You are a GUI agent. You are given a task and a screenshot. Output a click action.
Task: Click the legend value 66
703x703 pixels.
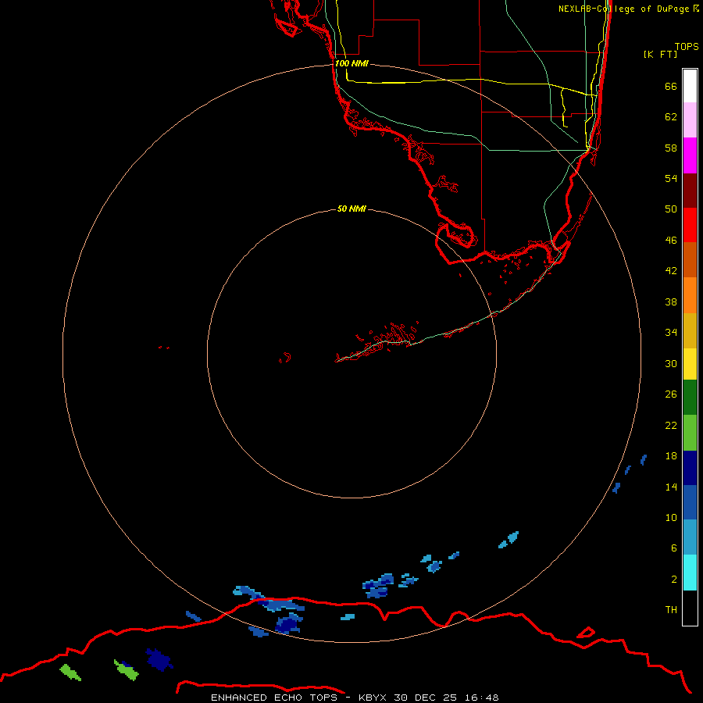(x=671, y=86)
